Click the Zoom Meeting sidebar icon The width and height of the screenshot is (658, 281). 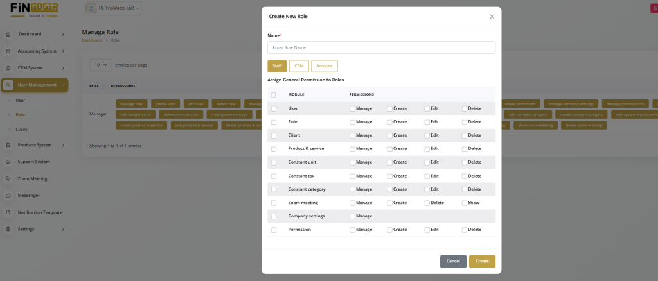pos(8,179)
